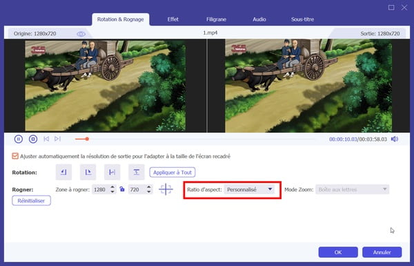This screenshot has height=266, width=414.
Task: Click the output video preview
Action: [308, 86]
